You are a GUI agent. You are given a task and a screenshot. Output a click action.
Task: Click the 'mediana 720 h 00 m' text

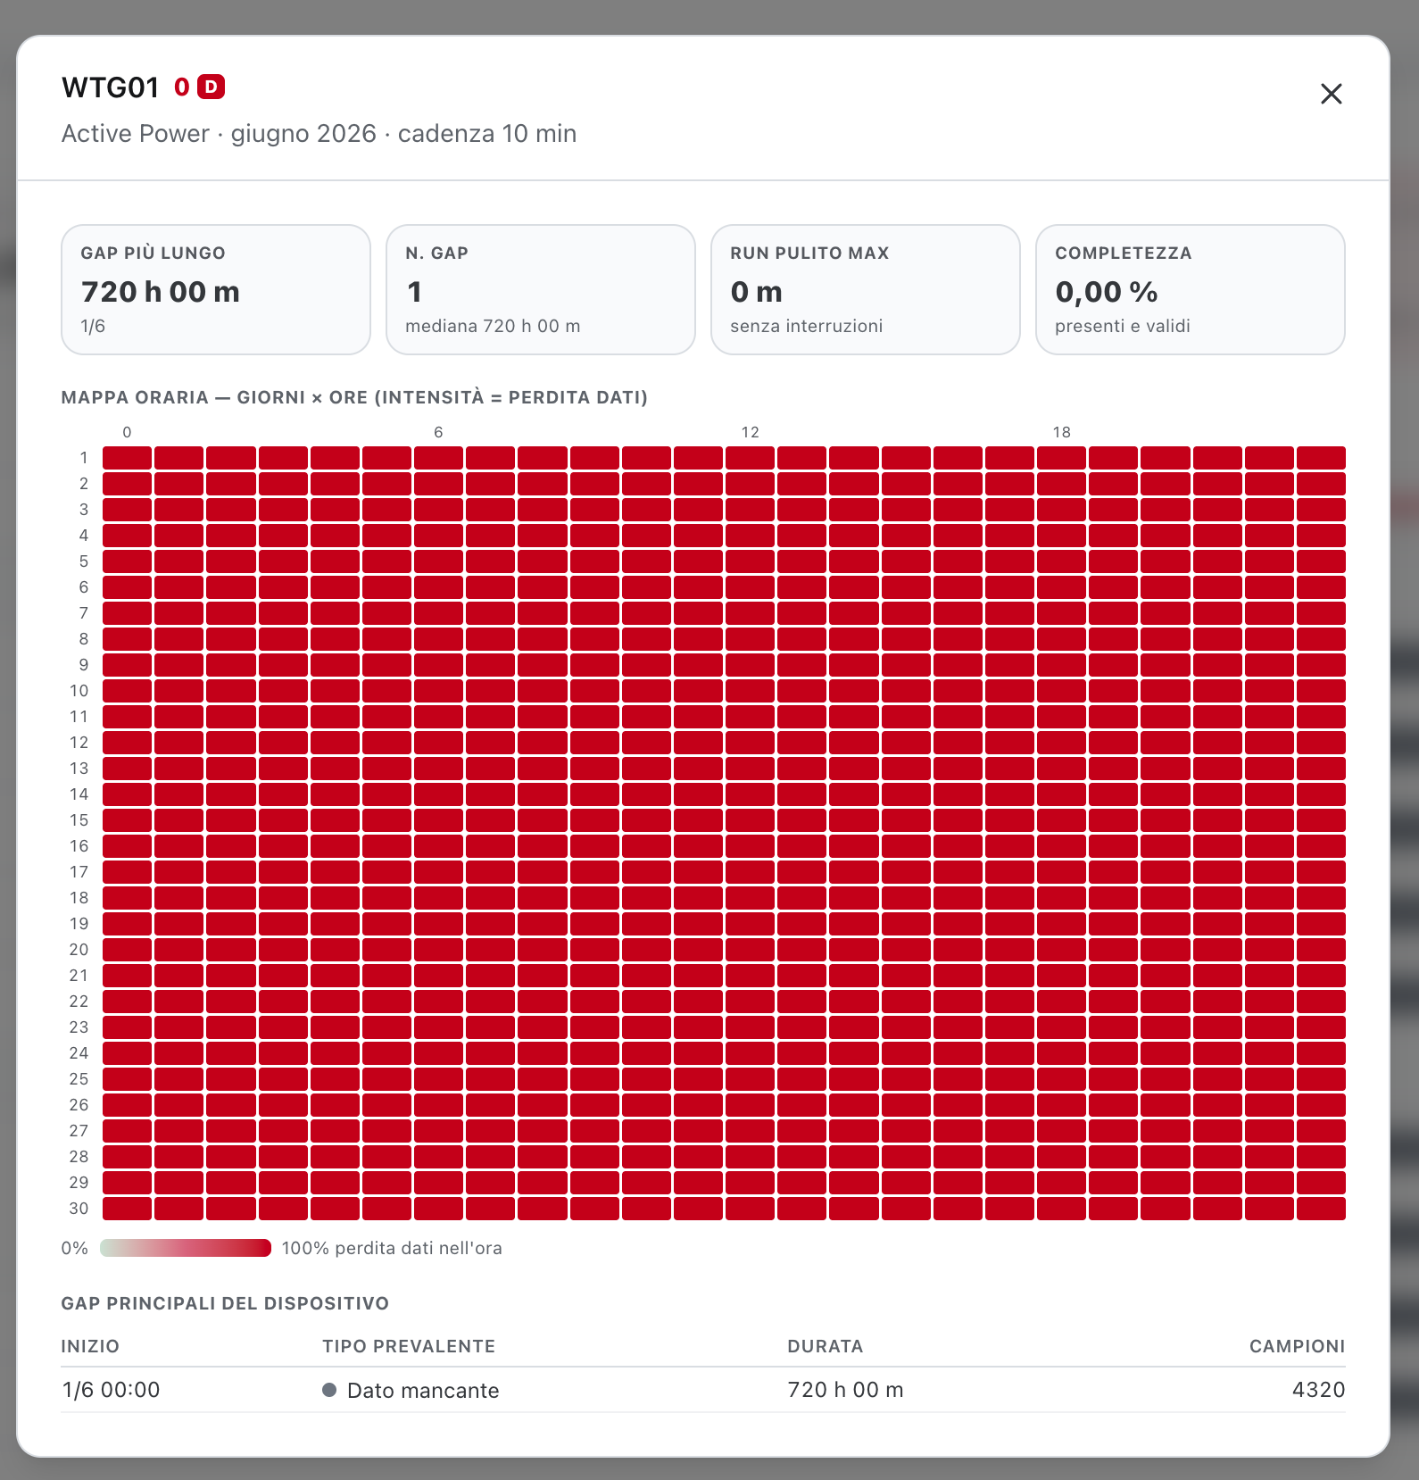(x=493, y=326)
